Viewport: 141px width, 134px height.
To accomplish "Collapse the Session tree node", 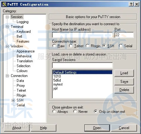I will (7, 17).
